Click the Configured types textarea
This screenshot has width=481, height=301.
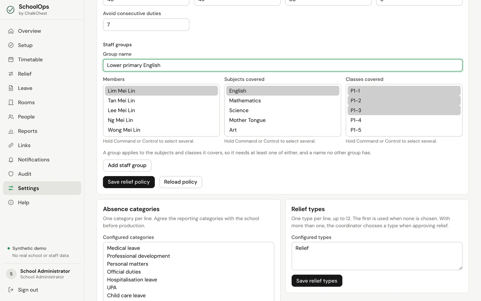377,256
